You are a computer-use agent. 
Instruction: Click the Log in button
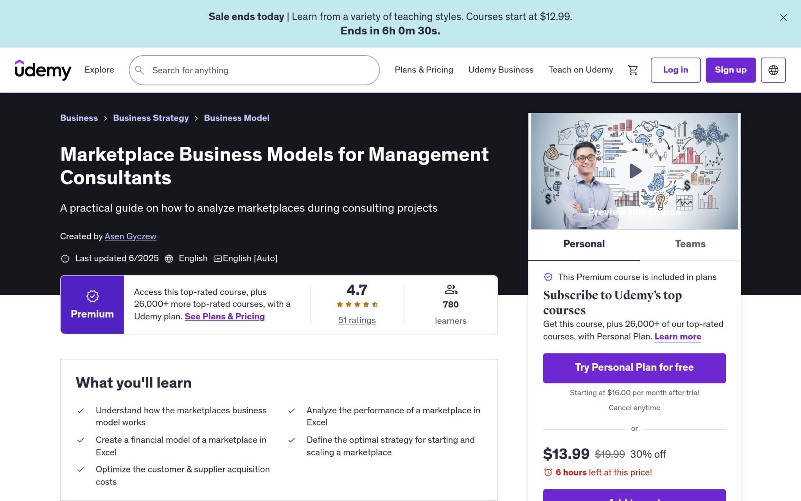(x=675, y=70)
